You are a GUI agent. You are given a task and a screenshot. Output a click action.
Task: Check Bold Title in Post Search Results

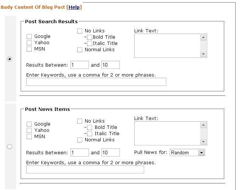coord(90,37)
